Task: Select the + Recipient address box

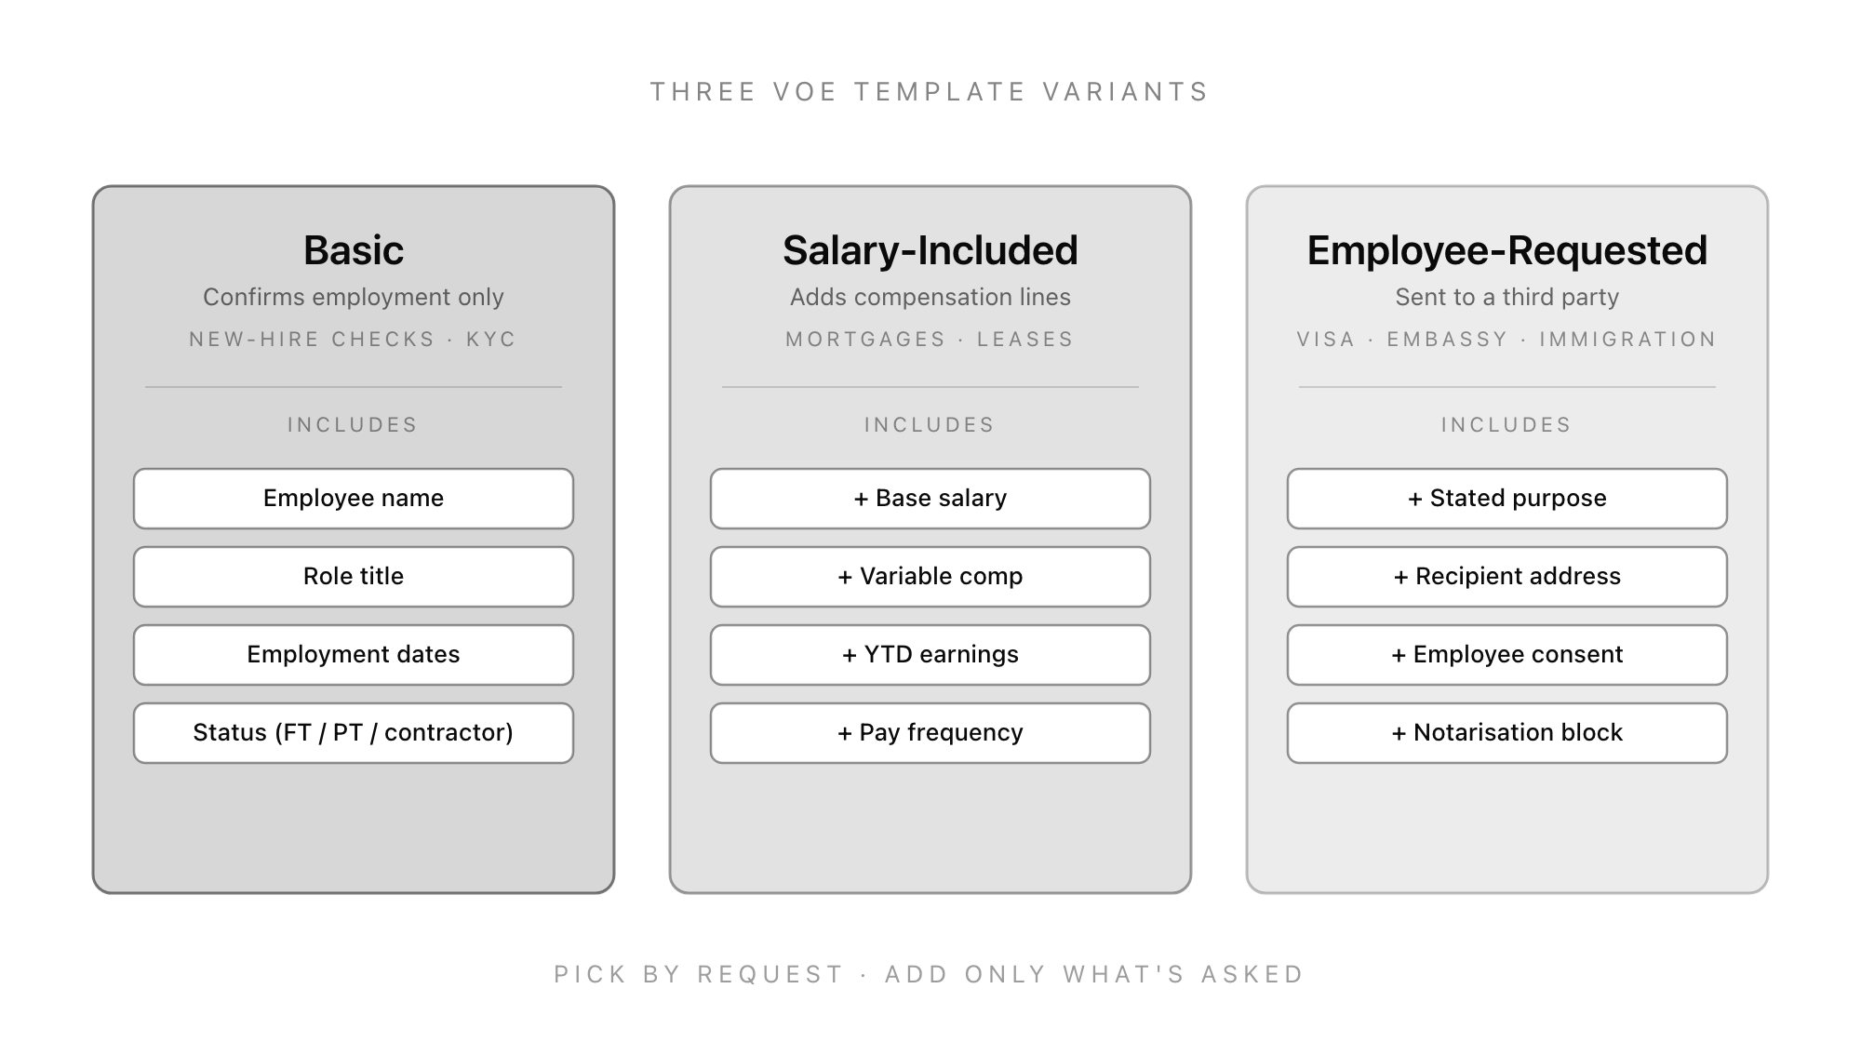Action: (1507, 577)
